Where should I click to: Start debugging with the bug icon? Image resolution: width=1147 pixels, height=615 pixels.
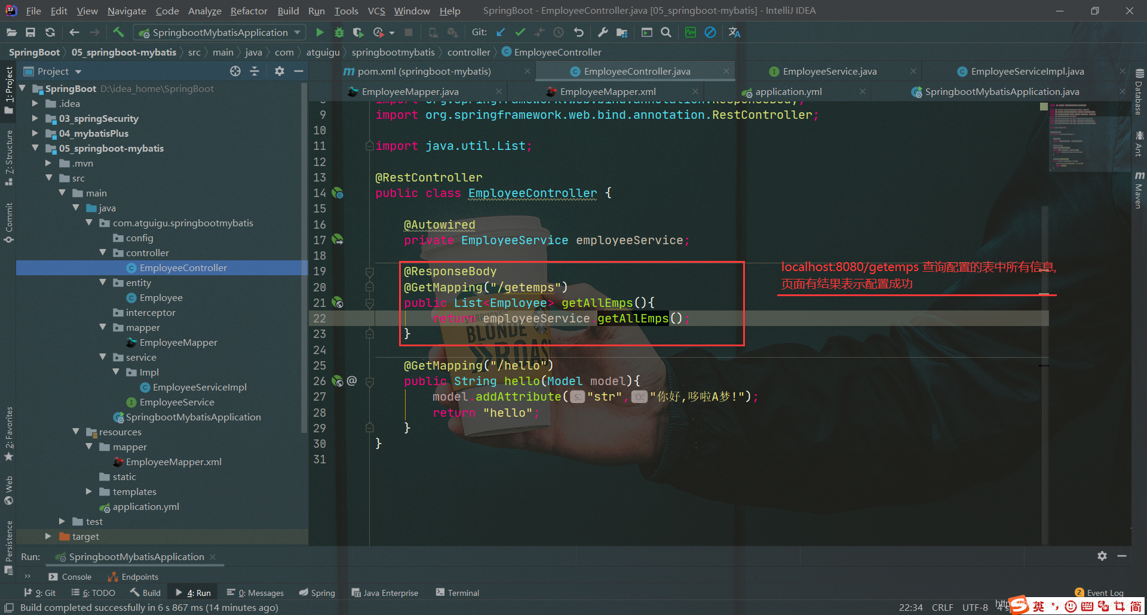coord(339,32)
